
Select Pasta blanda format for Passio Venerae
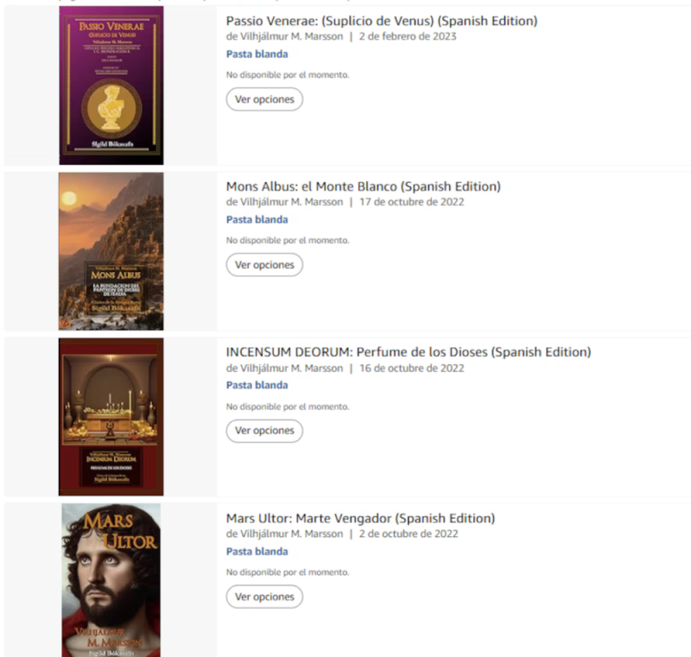click(257, 54)
